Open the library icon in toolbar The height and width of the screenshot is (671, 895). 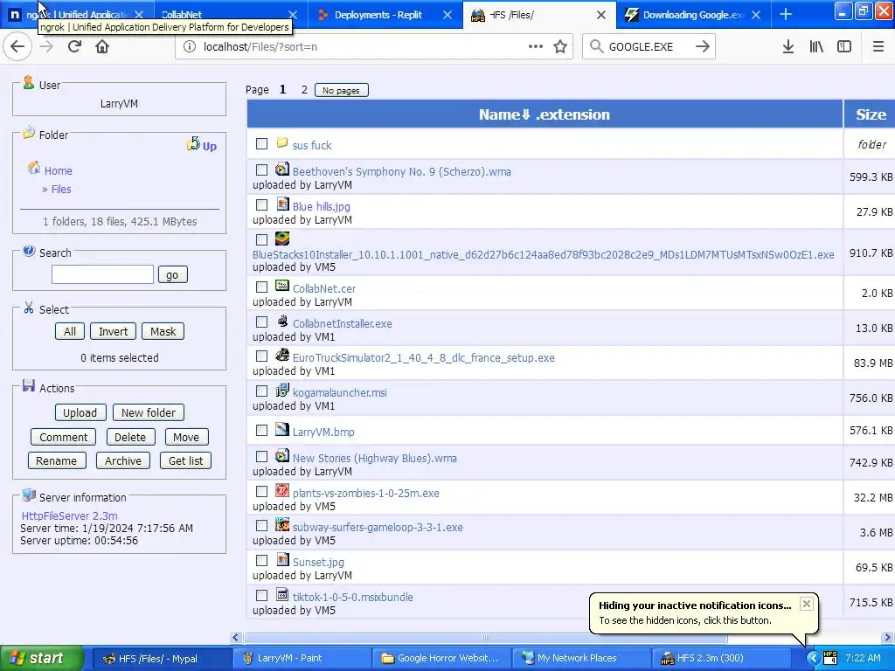click(816, 47)
